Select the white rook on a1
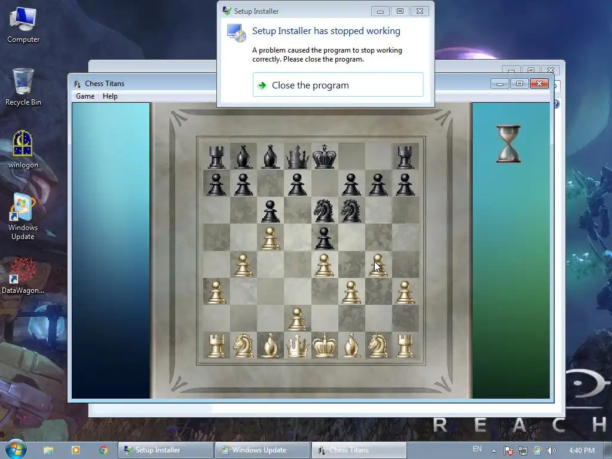The height and width of the screenshot is (459, 612). (216, 345)
